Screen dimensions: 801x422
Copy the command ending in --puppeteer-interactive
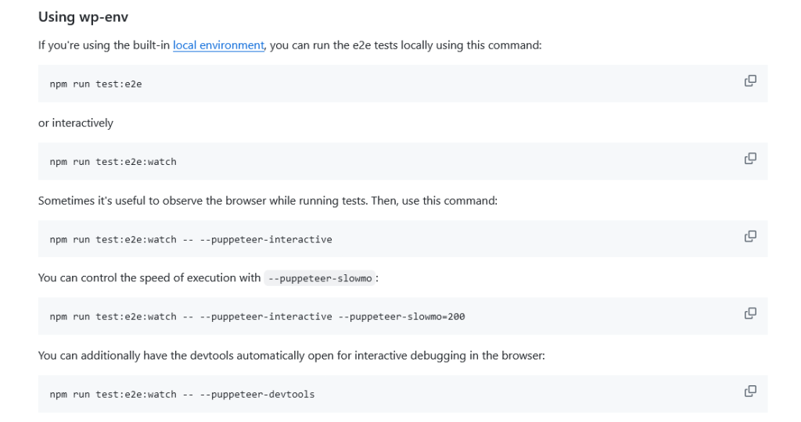[750, 236]
